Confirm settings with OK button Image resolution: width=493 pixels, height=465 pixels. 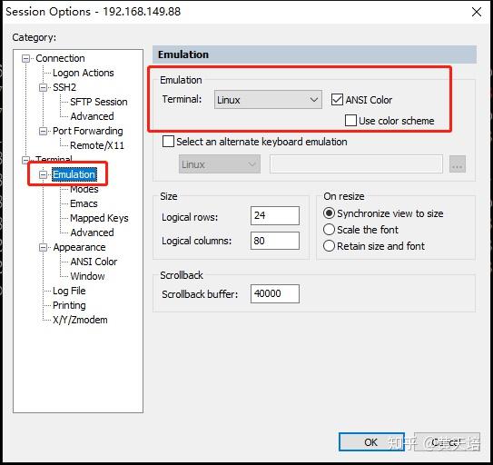point(371,442)
